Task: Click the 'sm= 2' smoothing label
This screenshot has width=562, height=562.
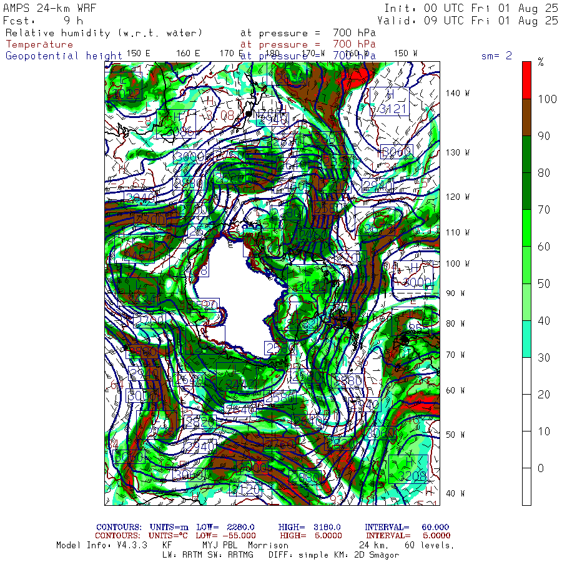Action: (x=496, y=56)
